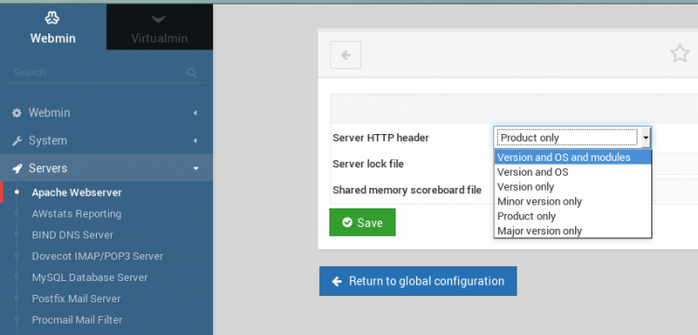Click the green Save button
Image resolution: width=698 pixels, height=335 pixels.
click(362, 222)
